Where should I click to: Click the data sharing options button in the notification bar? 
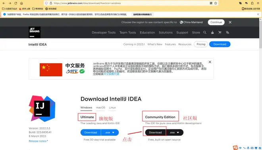pos(143,14)
